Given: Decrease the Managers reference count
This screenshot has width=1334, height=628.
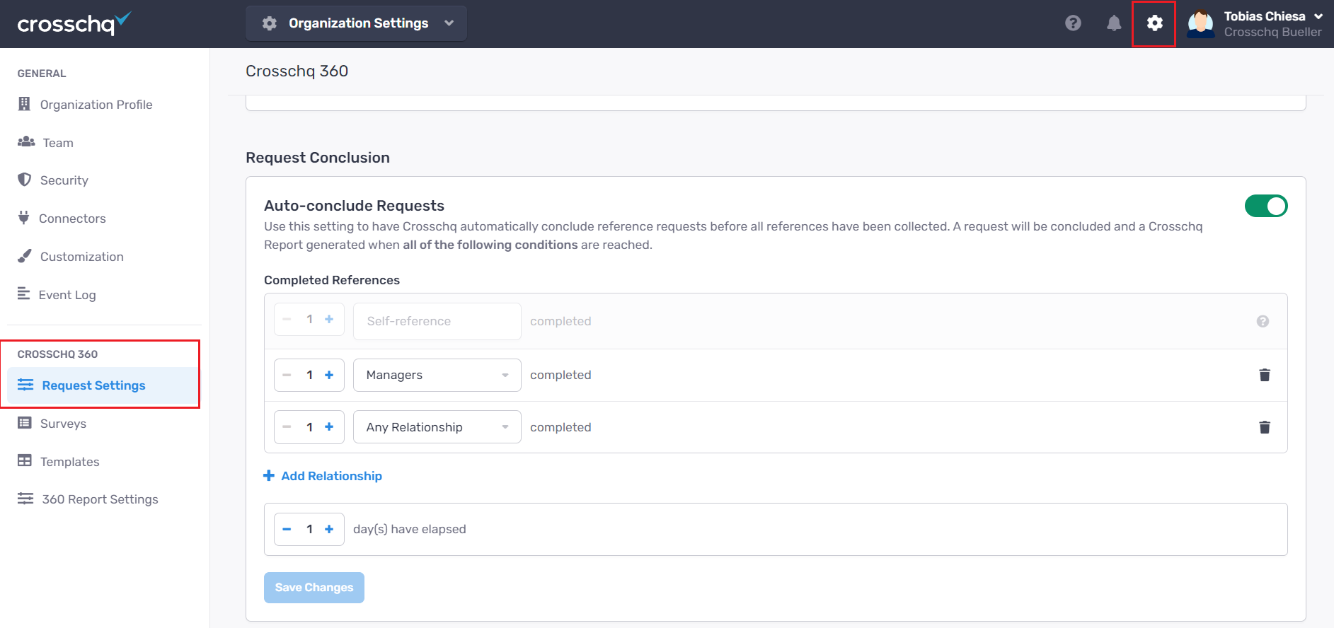Looking at the screenshot, I should [287, 375].
